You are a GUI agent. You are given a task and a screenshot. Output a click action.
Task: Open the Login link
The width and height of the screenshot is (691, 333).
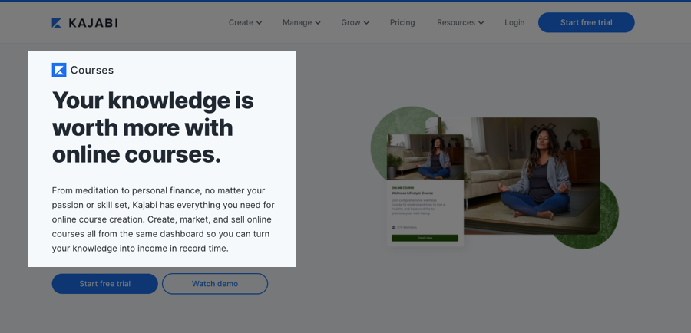pyautogui.click(x=514, y=22)
